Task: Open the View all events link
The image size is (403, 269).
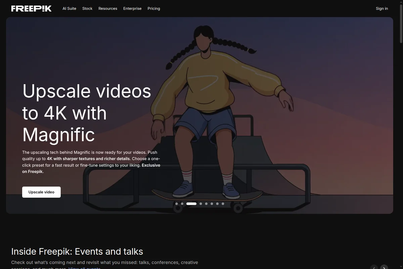Action: click(x=84, y=268)
